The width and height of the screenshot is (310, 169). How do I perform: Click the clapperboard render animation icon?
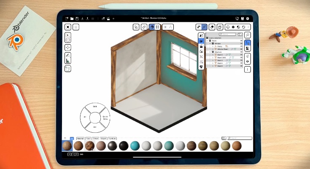(x=108, y=19)
